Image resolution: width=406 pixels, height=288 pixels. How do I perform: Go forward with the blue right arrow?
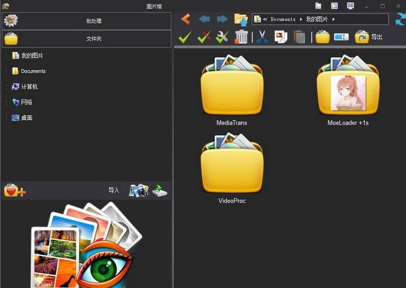coord(222,19)
